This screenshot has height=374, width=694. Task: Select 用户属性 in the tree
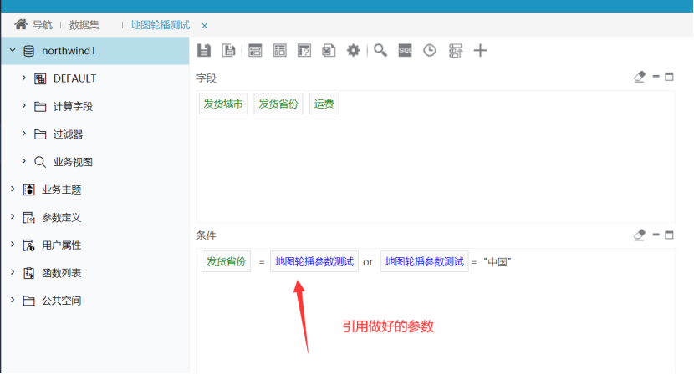click(x=62, y=245)
